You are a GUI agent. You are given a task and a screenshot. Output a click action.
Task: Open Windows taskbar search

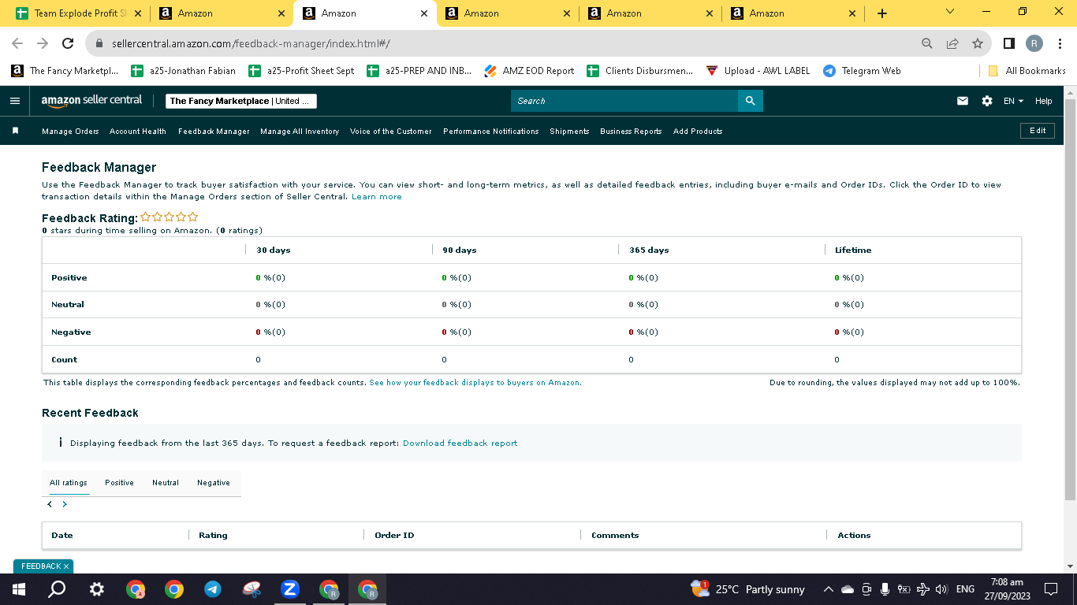pos(57,589)
